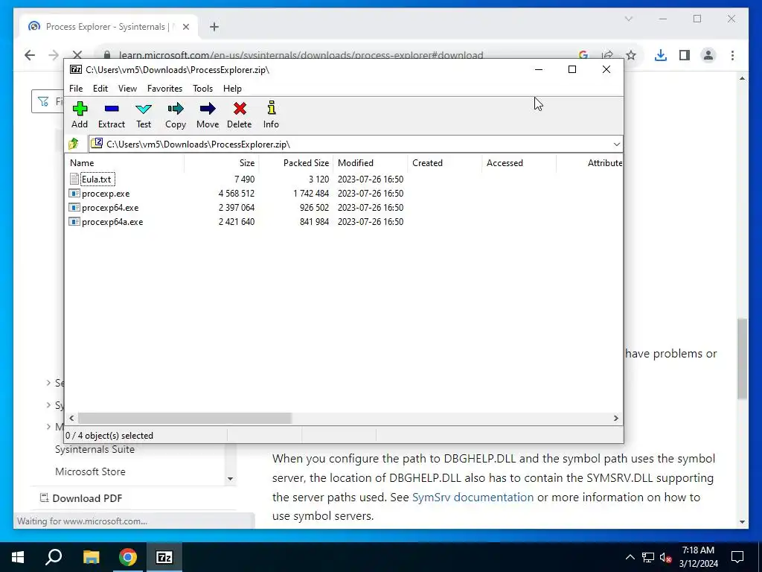Sort file list by Name column

pos(125,163)
